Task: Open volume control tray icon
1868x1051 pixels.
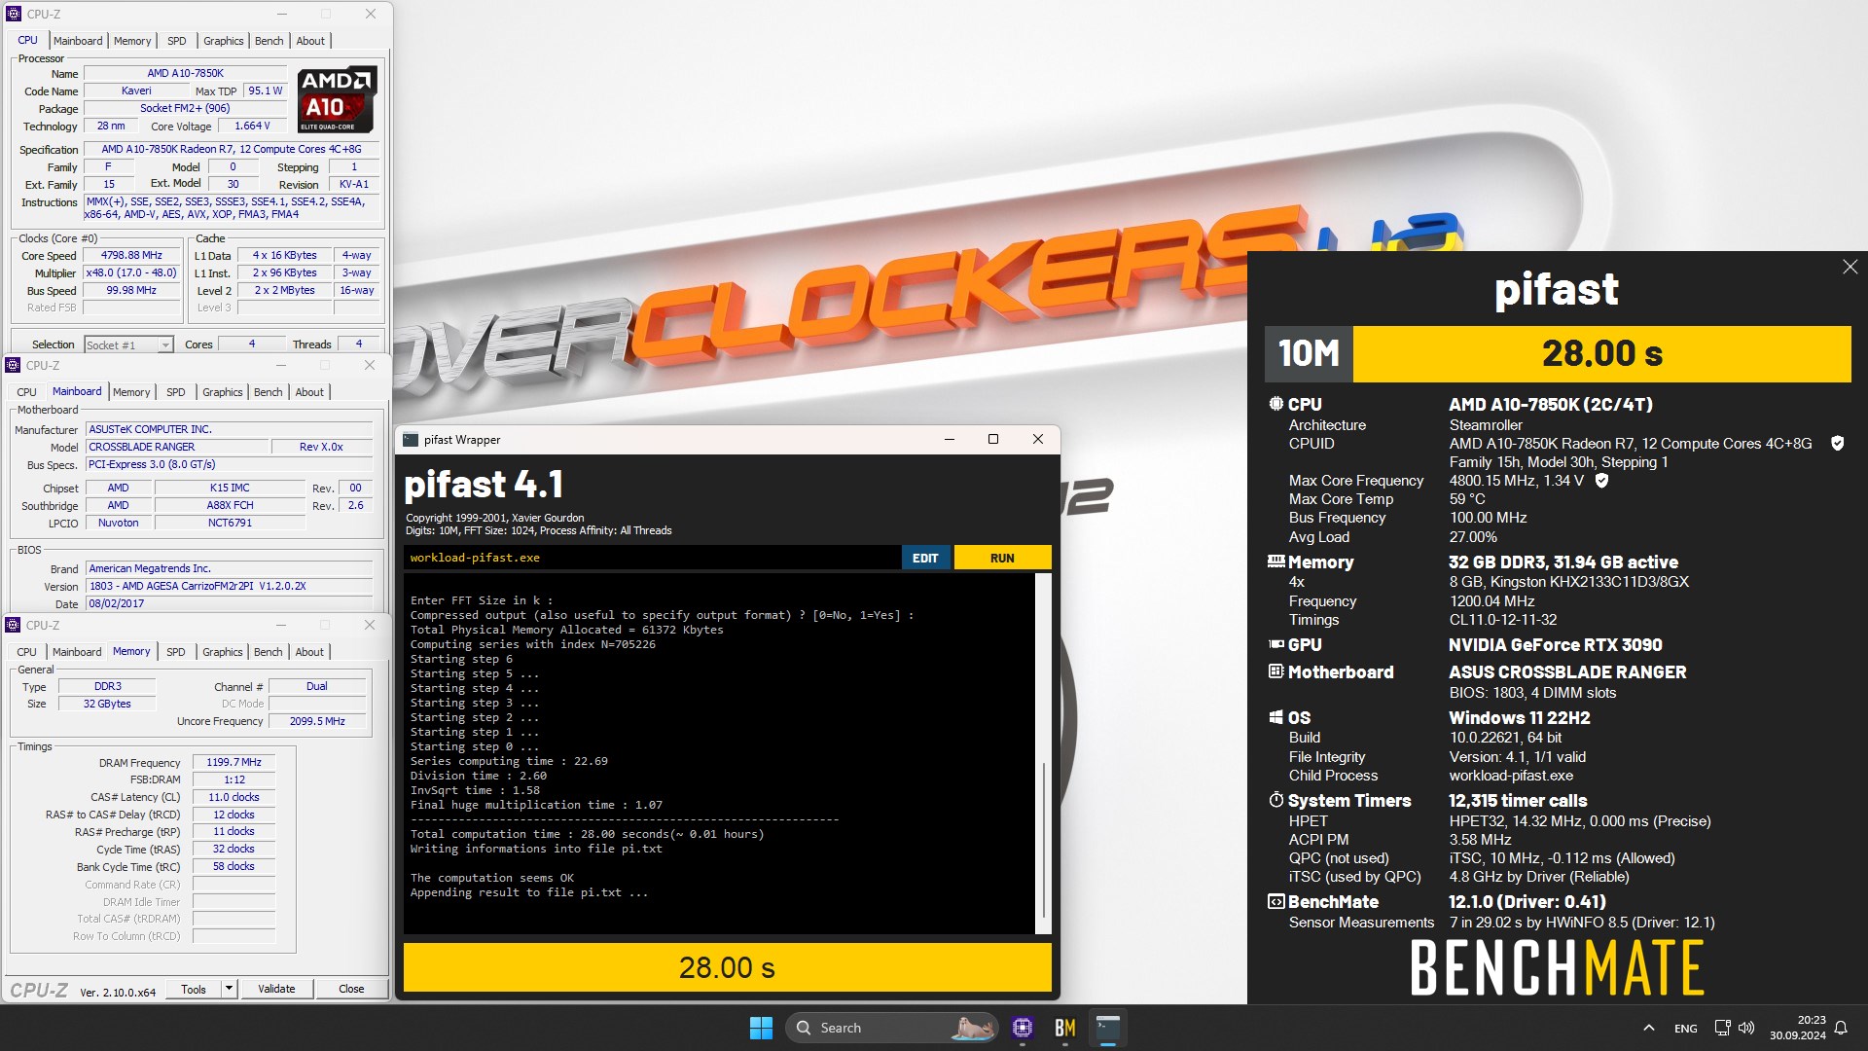Action: (1746, 1028)
